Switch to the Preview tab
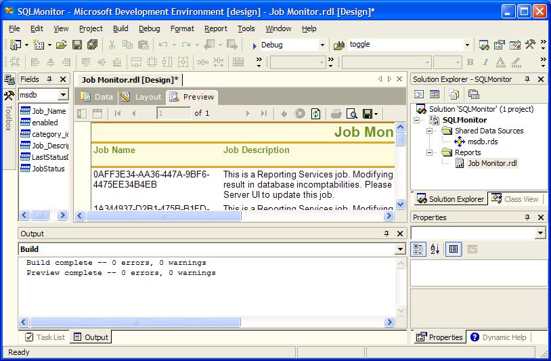This screenshot has height=361, width=551. tap(192, 97)
